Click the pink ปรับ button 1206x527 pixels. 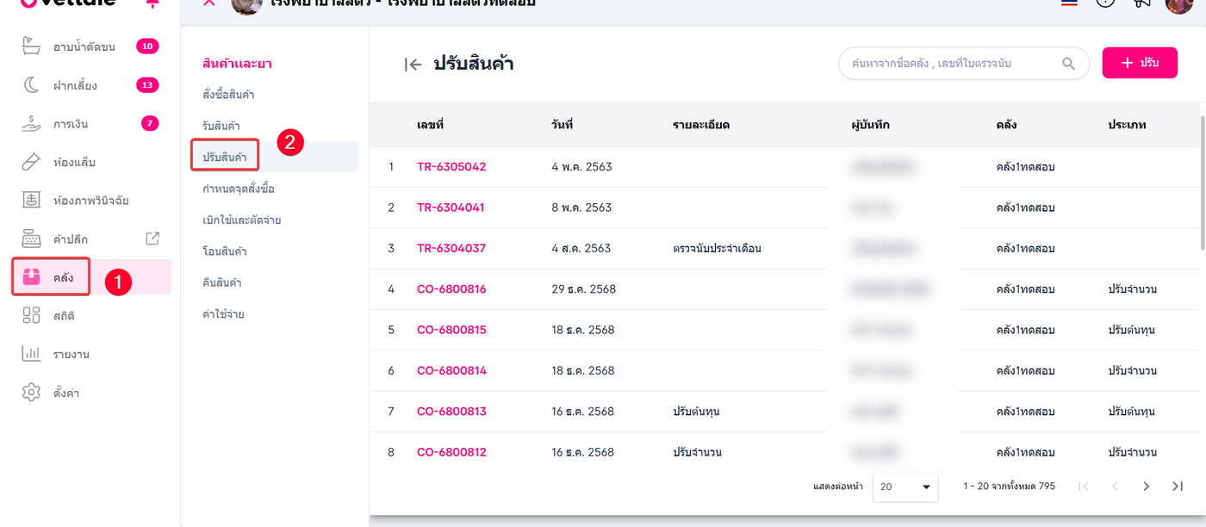click(x=1139, y=63)
